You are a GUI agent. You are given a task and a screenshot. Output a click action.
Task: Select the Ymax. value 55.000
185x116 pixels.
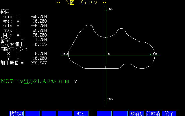click(x=40, y=30)
